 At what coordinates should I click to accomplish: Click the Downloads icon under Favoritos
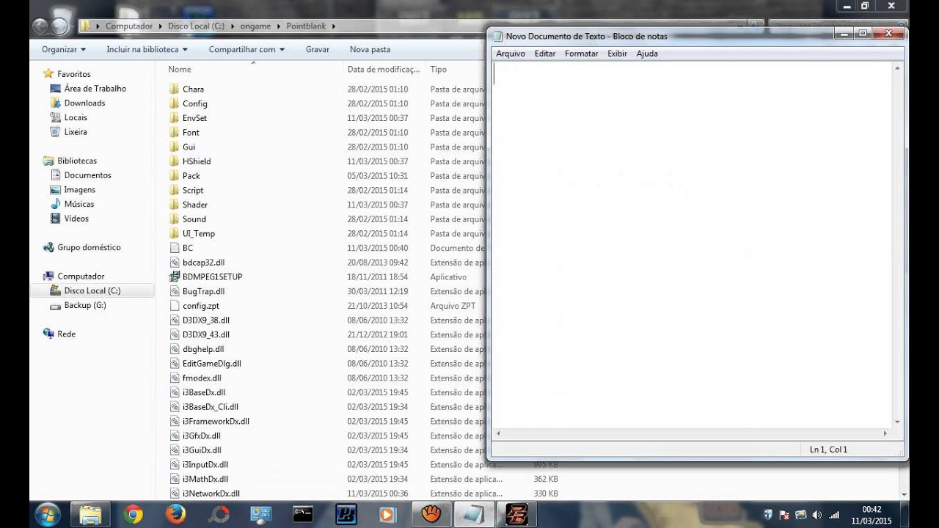click(x=55, y=103)
